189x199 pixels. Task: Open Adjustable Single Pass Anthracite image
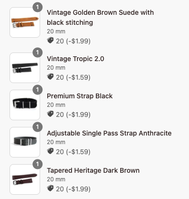click(25, 142)
